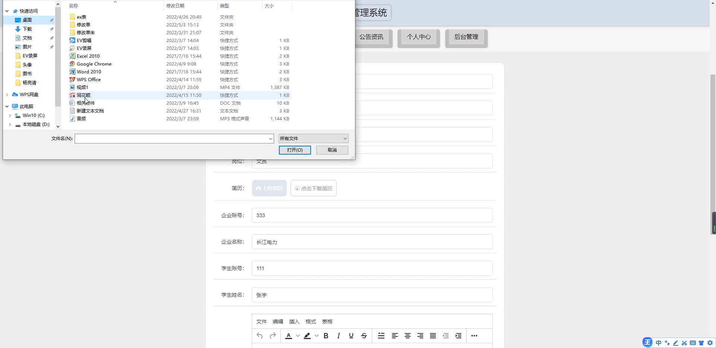Expand the WPS网盘 tree node
Viewport: 716px width, 348px height.
tap(7, 95)
